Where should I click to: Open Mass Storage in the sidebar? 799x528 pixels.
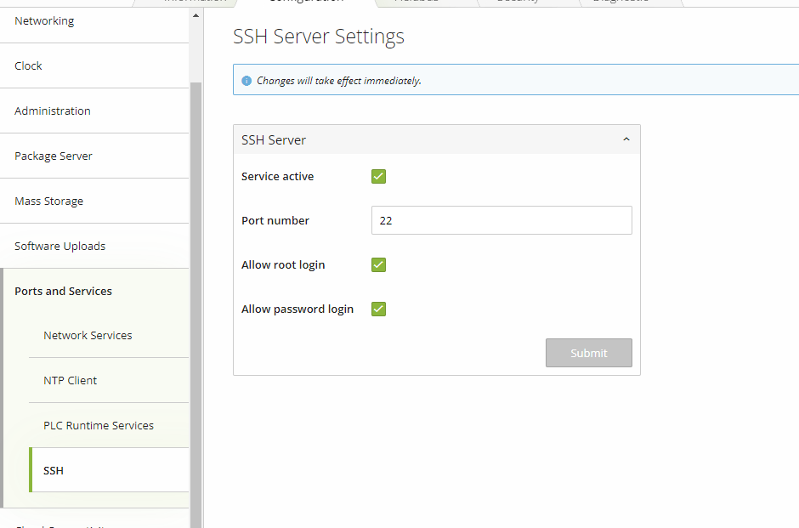click(x=94, y=201)
